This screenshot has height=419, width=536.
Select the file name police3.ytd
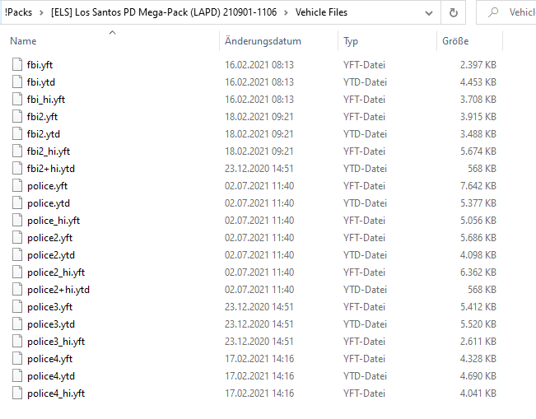[51, 324]
